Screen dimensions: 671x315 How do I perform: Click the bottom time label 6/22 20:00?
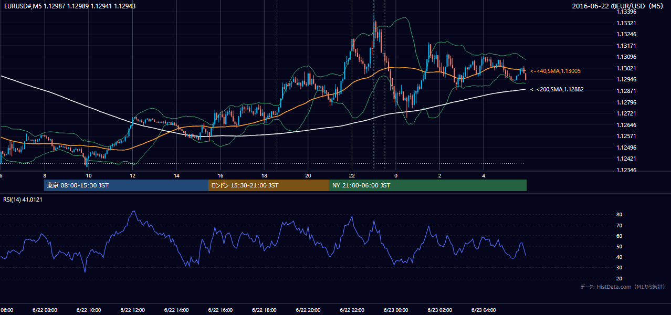[x=308, y=310]
